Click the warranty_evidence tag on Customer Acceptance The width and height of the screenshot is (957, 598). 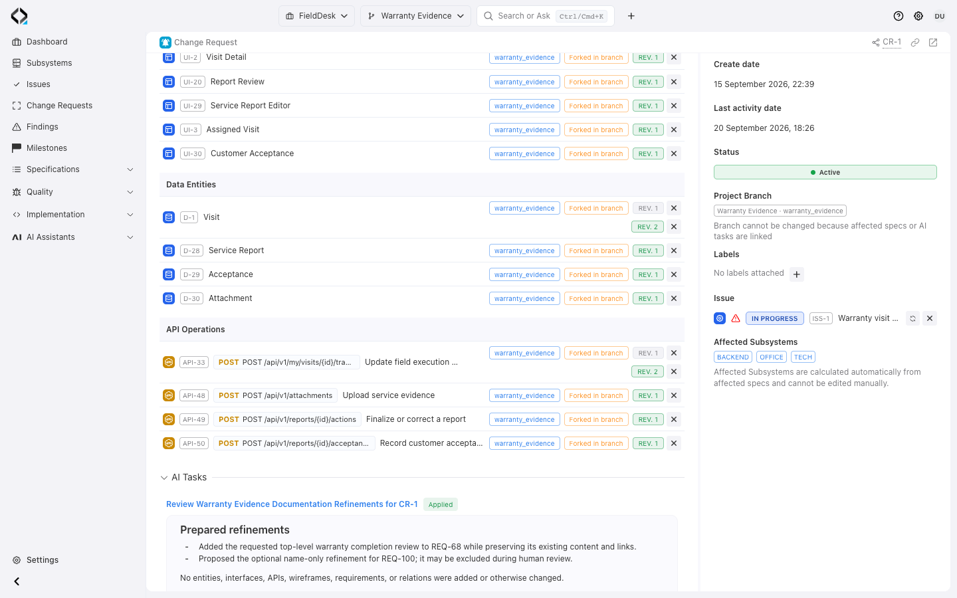tap(524, 153)
